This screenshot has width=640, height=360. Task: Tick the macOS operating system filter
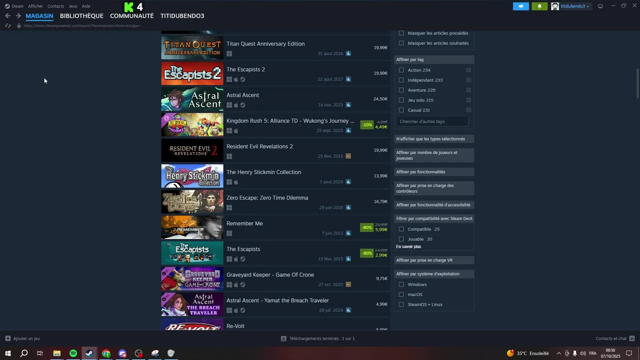[x=401, y=294]
